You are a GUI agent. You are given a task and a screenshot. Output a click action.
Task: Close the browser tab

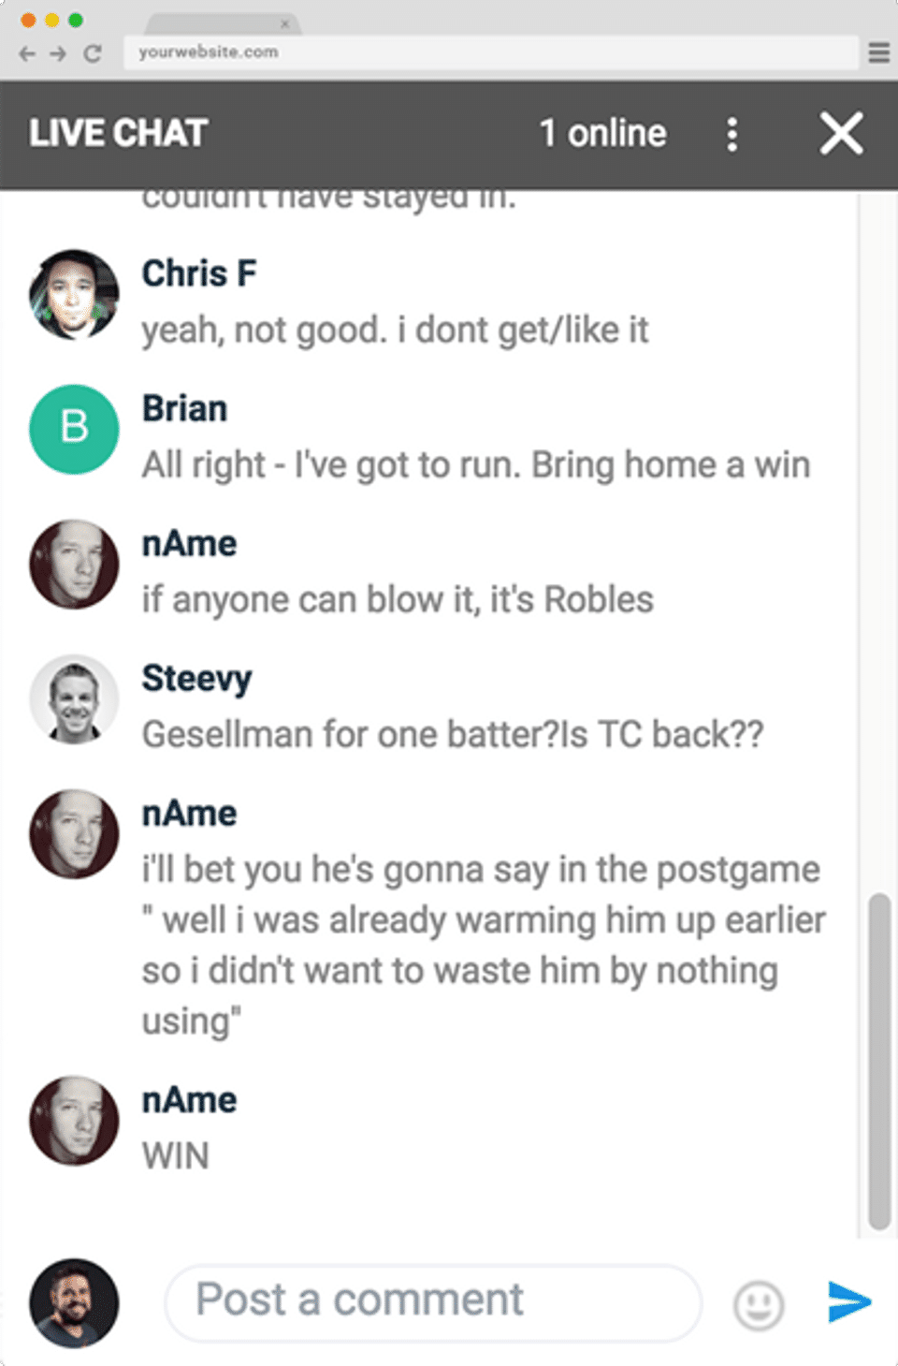[x=284, y=23]
